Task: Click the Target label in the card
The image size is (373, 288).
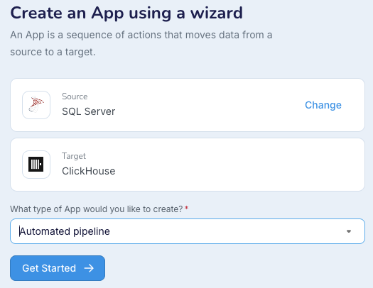Action: pyautogui.click(x=74, y=156)
